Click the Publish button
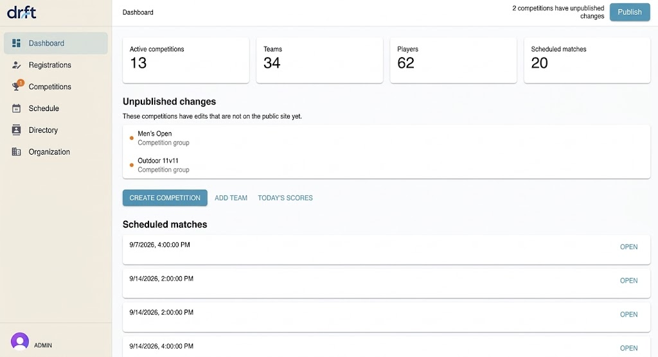 click(x=630, y=12)
